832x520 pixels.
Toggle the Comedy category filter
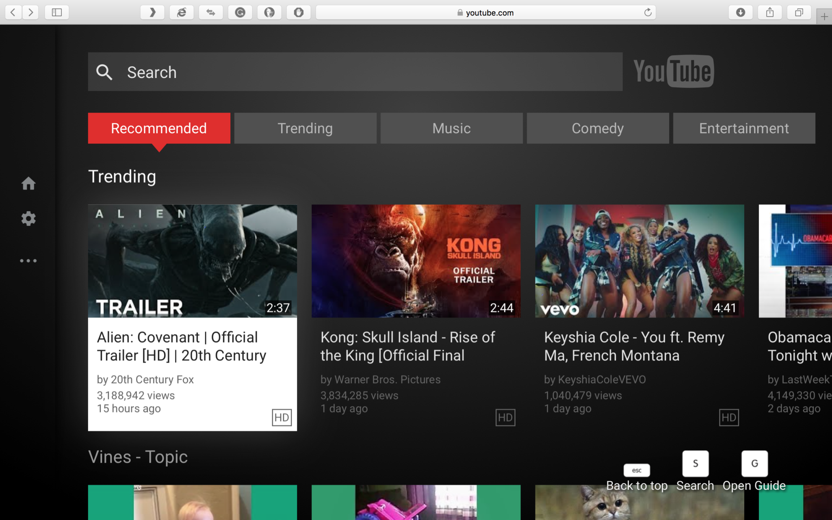tap(597, 128)
